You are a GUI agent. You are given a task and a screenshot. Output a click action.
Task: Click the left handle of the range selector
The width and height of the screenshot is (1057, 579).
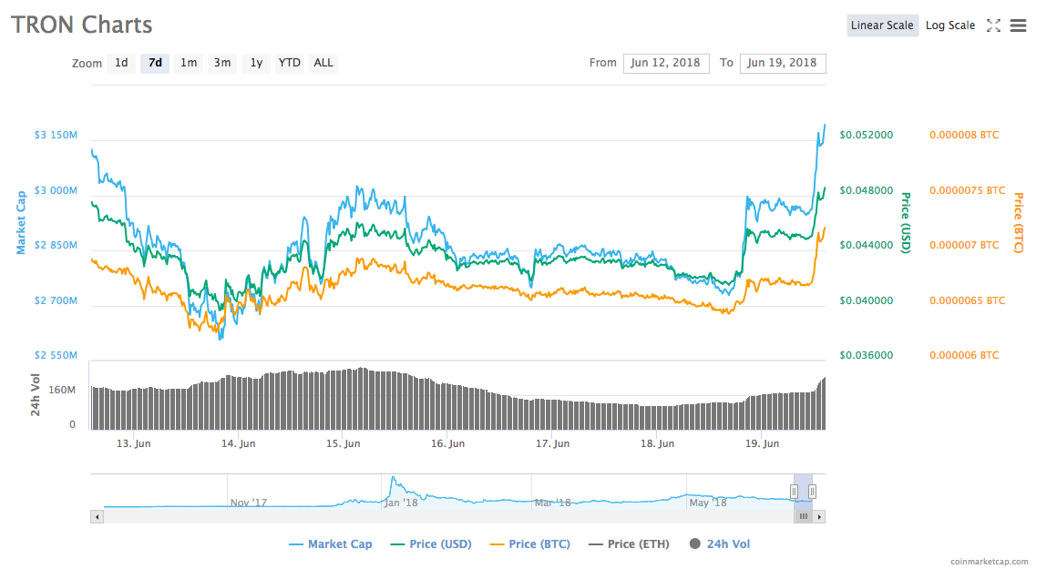794,490
